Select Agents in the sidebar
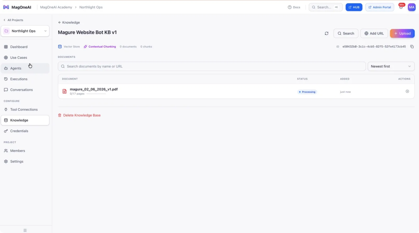The image size is (419, 233). 25,68
